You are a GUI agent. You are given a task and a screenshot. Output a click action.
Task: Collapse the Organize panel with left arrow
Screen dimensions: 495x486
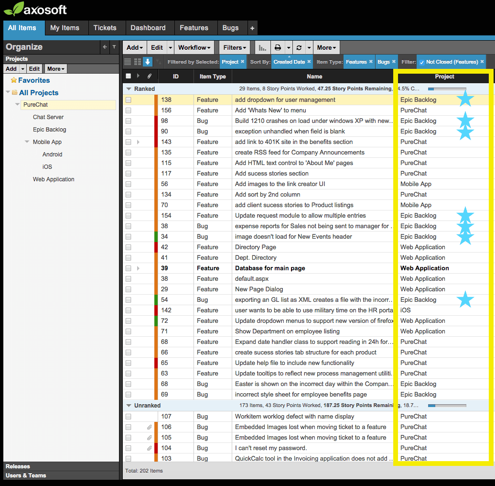tap(105, 47)
